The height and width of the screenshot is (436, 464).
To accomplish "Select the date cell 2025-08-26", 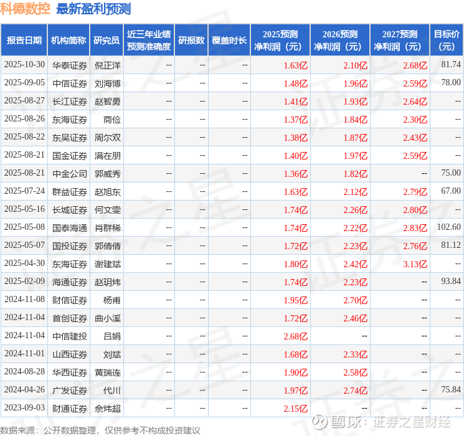I will tap(24, 119).
